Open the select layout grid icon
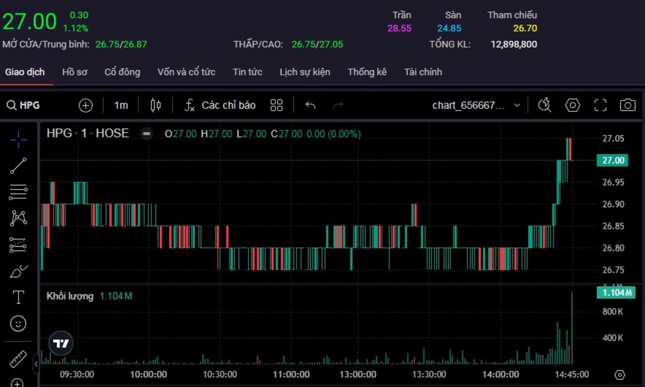Viewport: 645px width, 387px height. [276, 105]
